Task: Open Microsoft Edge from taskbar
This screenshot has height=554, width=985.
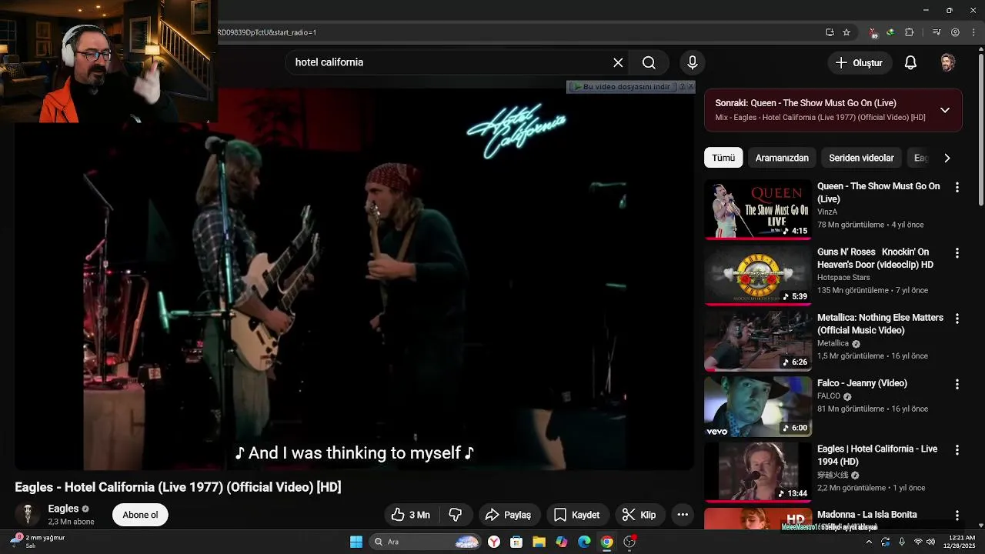Action: 584,542
